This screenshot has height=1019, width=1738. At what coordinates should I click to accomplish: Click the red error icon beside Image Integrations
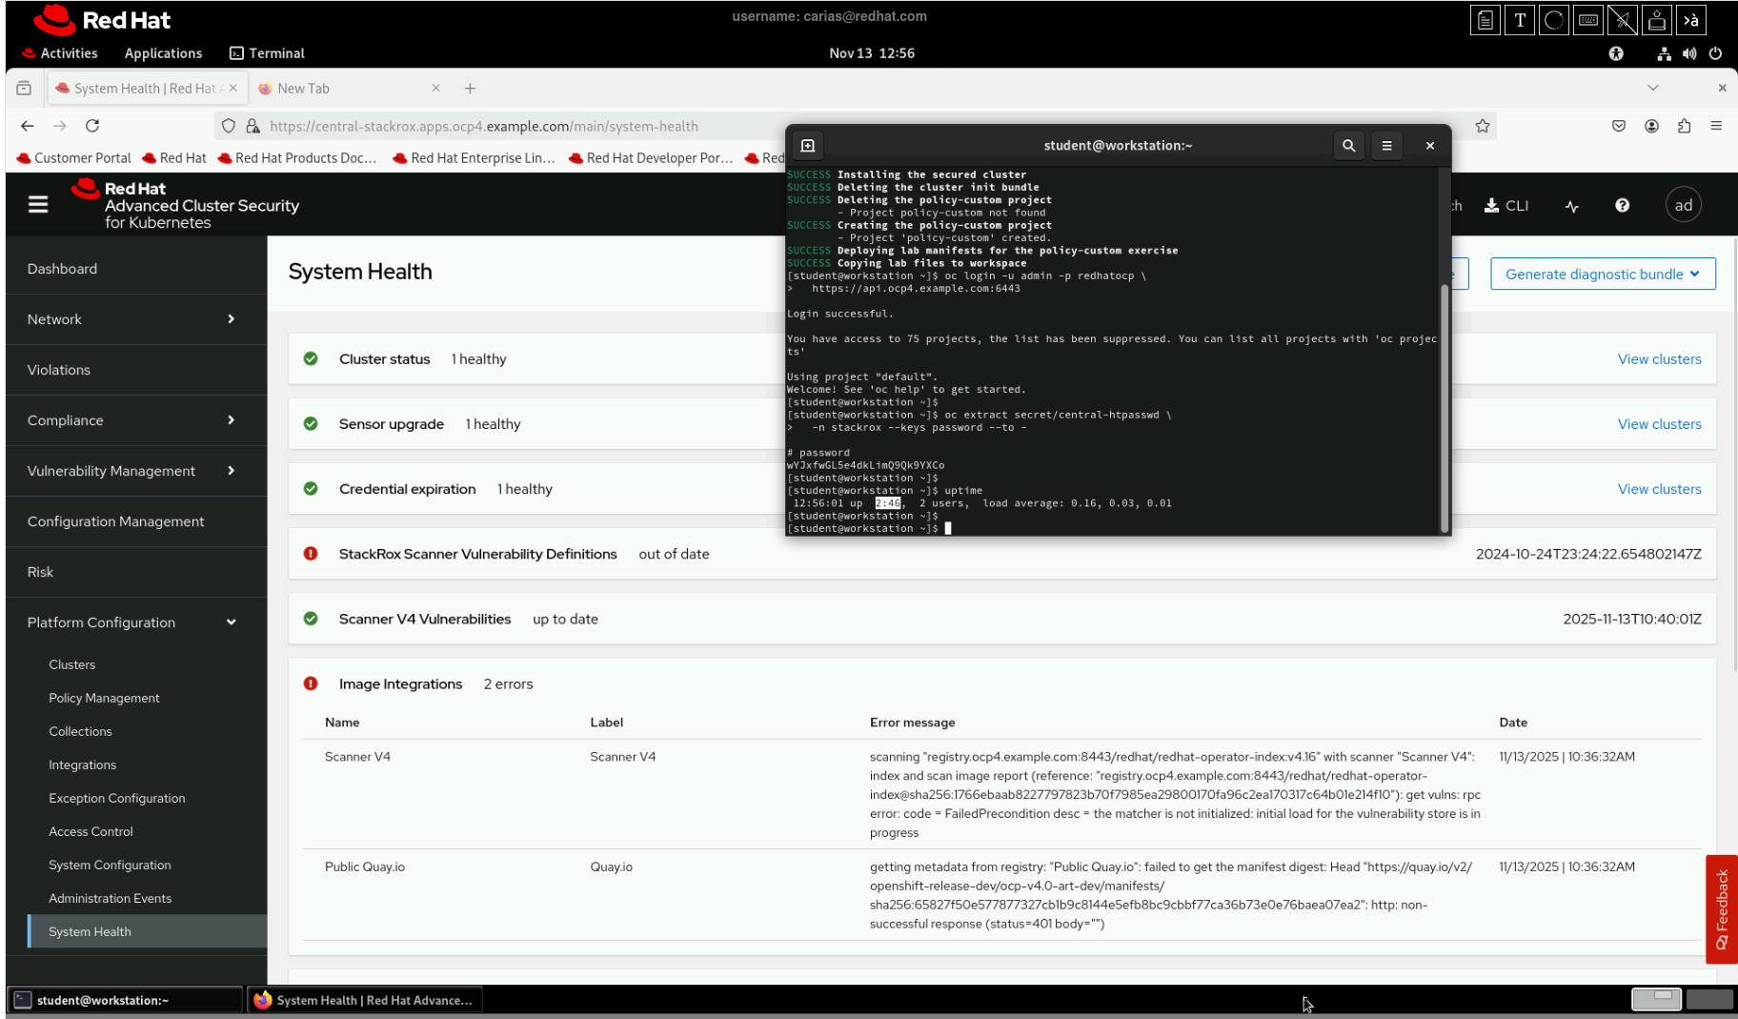(311, 683)
